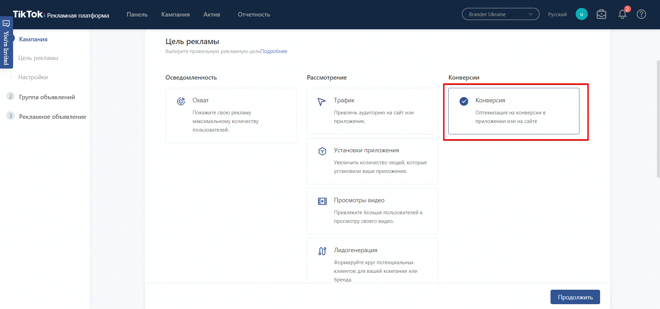
Task: Click the Traffic (Трафик) cursor icon
Action: [x=322, y=102]
